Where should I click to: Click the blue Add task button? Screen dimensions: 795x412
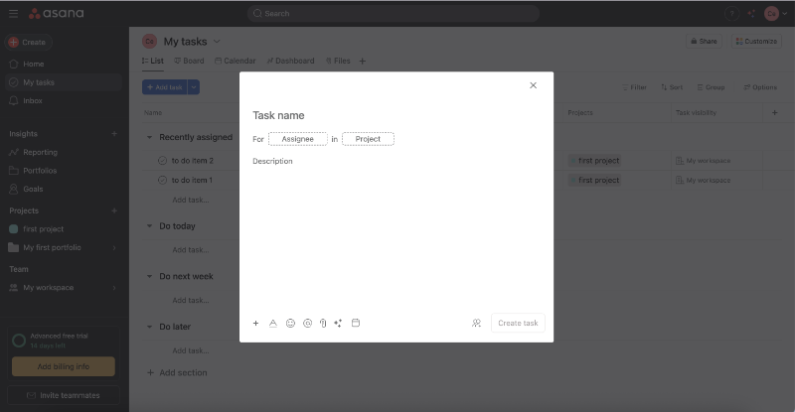[165, 87]
